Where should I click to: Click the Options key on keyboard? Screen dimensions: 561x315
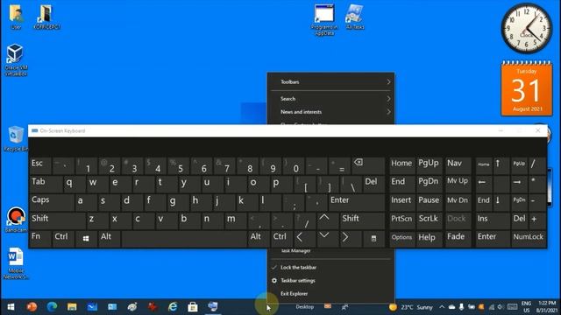click(x=401, y=238)
